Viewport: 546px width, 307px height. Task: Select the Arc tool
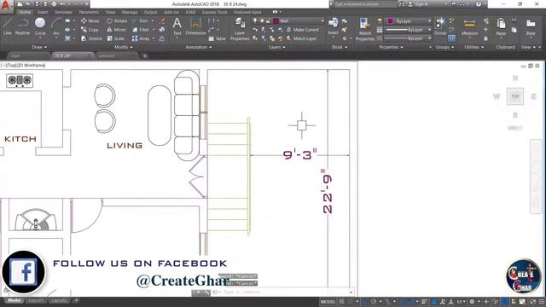[x=56, y=26]
